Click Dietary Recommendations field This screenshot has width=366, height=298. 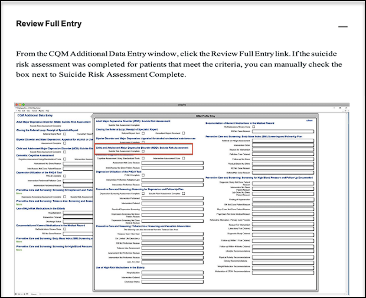pos(283,263)
